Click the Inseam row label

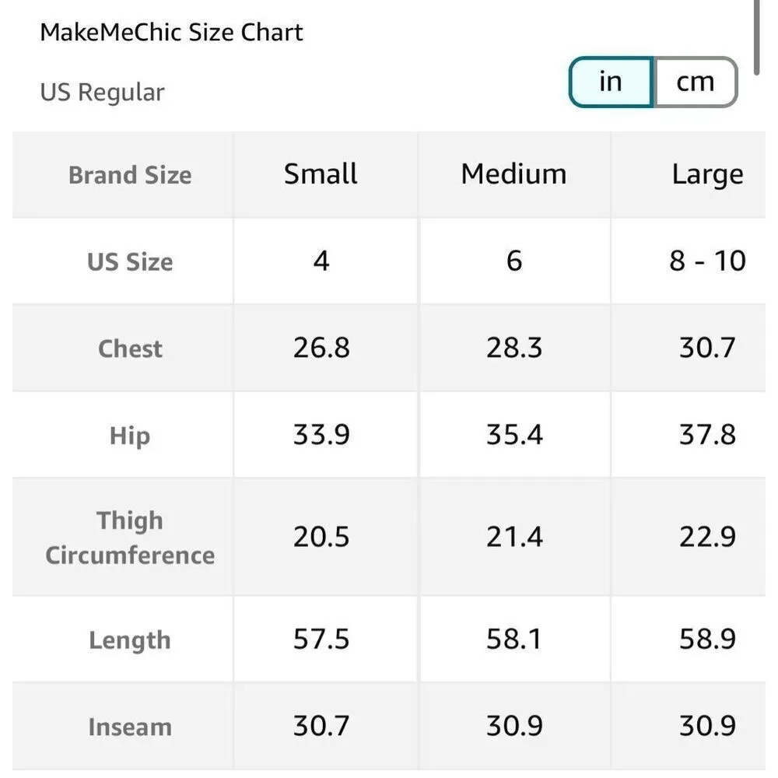click(x=130, y=727)
